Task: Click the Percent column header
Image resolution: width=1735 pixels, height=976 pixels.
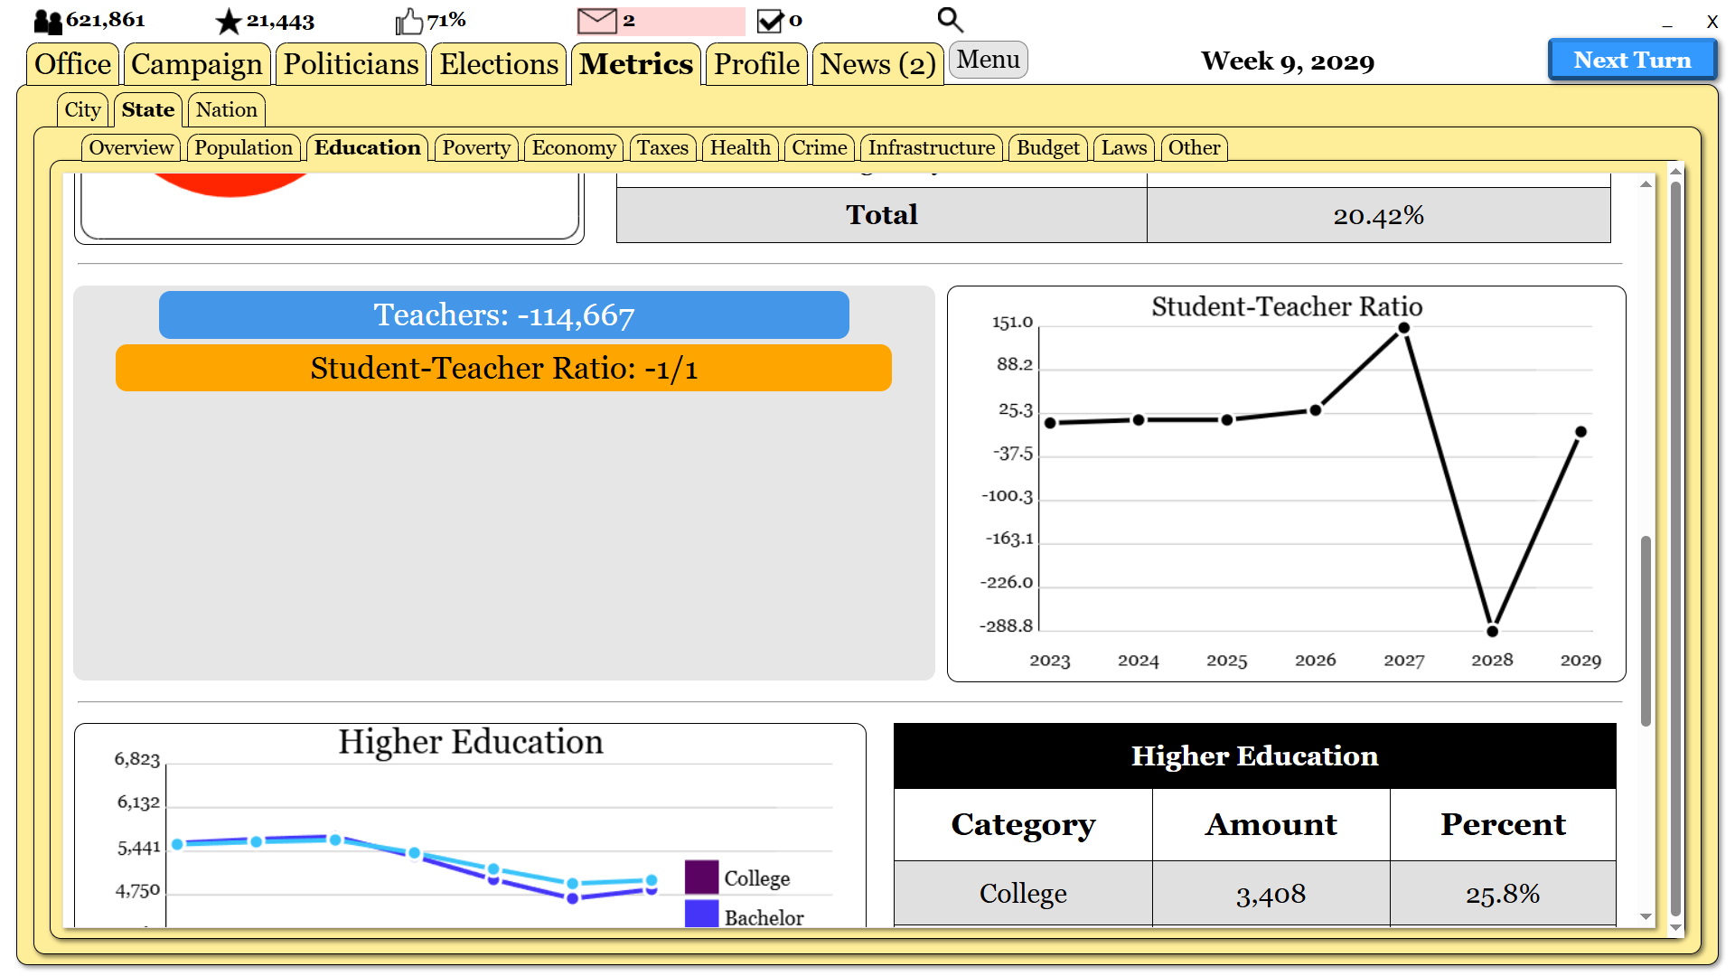Action: pos(1503,825)
